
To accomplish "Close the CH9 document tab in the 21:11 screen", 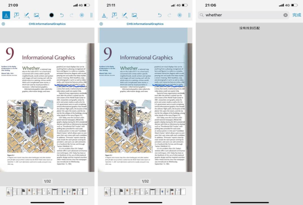I will pyautogui.click(x=101, y=24).
